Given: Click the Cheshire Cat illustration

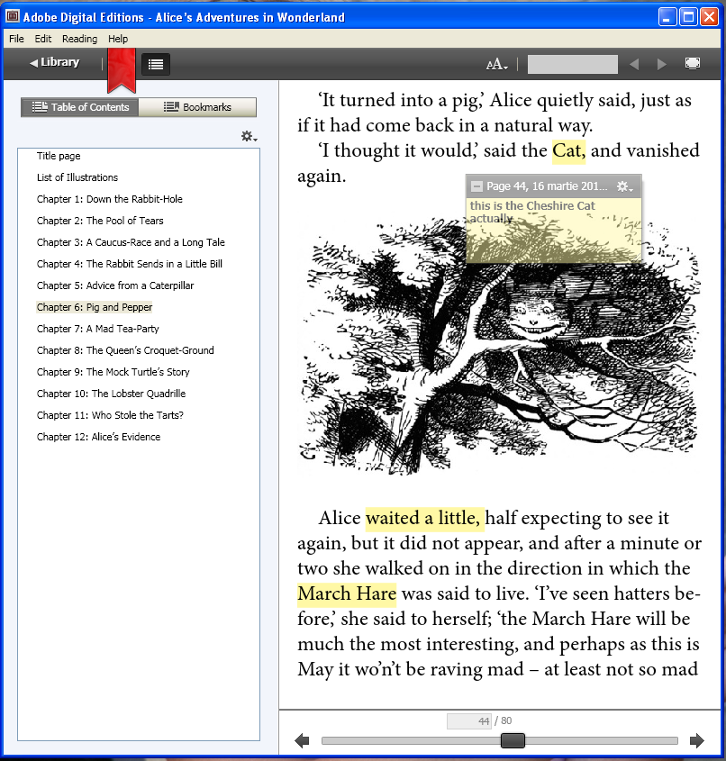Looking at the screenshot, I should pyautogui.click(x=499, y=346).
